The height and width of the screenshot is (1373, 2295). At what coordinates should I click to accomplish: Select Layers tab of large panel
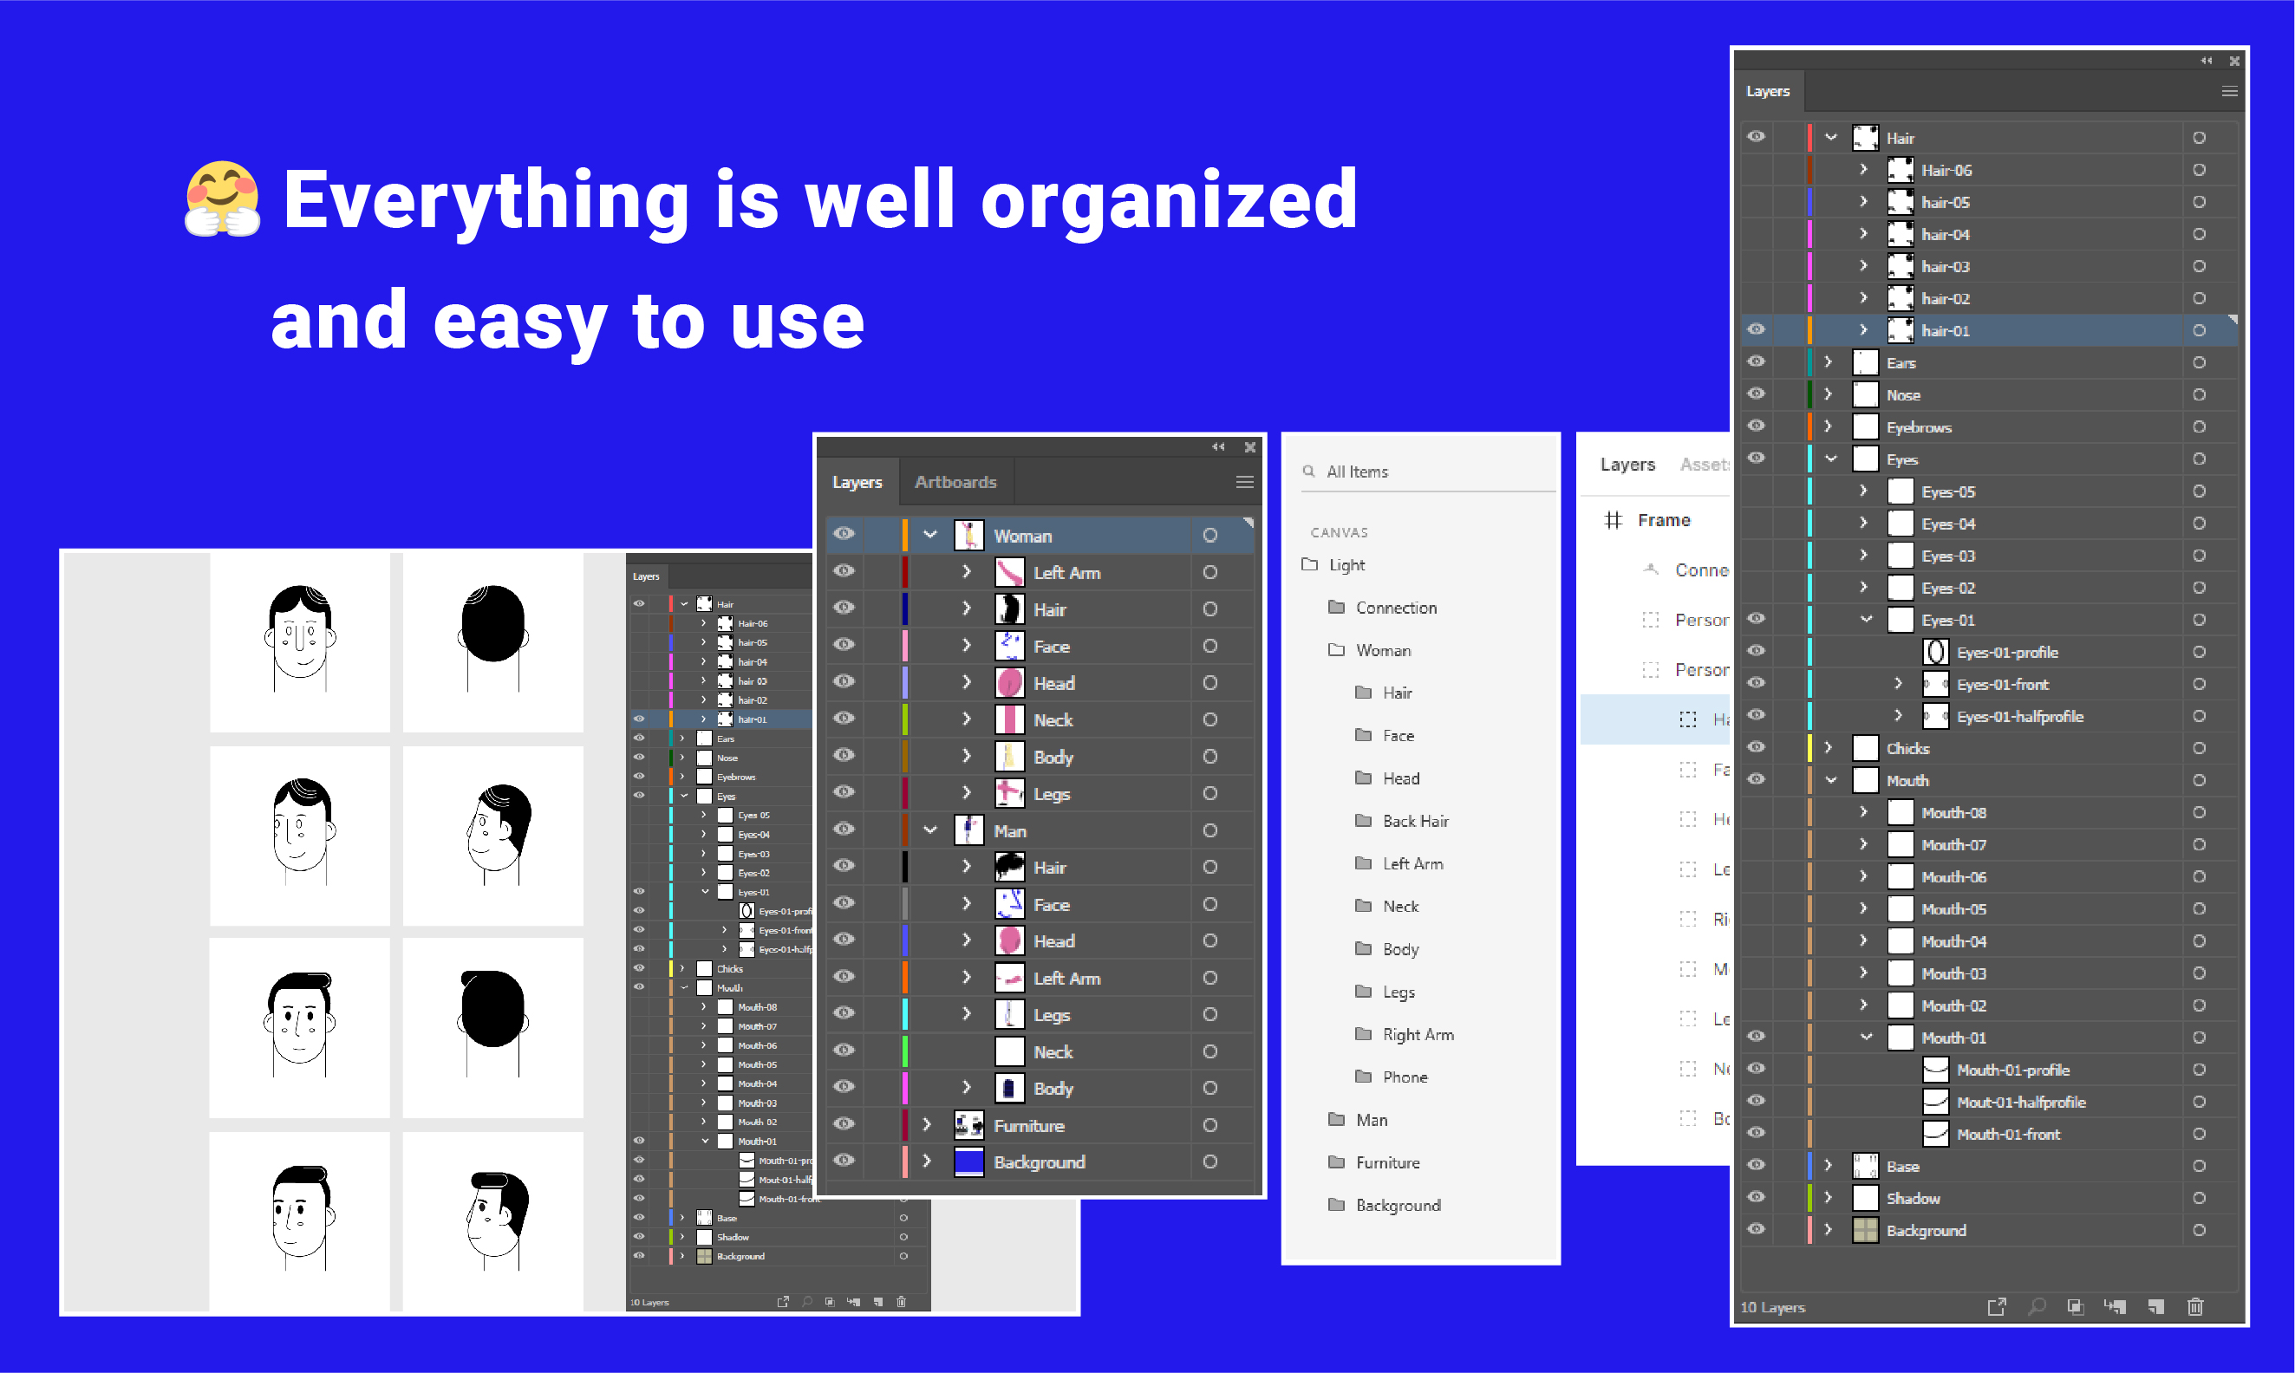[1768, 91]
